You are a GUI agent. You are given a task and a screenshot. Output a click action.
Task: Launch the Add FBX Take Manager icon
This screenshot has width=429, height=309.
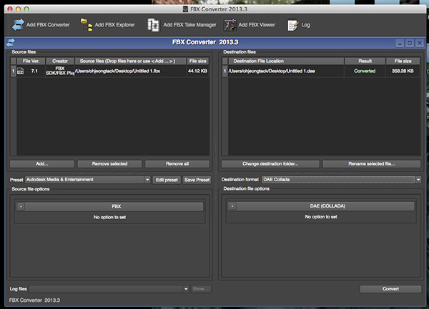point(153,25)
